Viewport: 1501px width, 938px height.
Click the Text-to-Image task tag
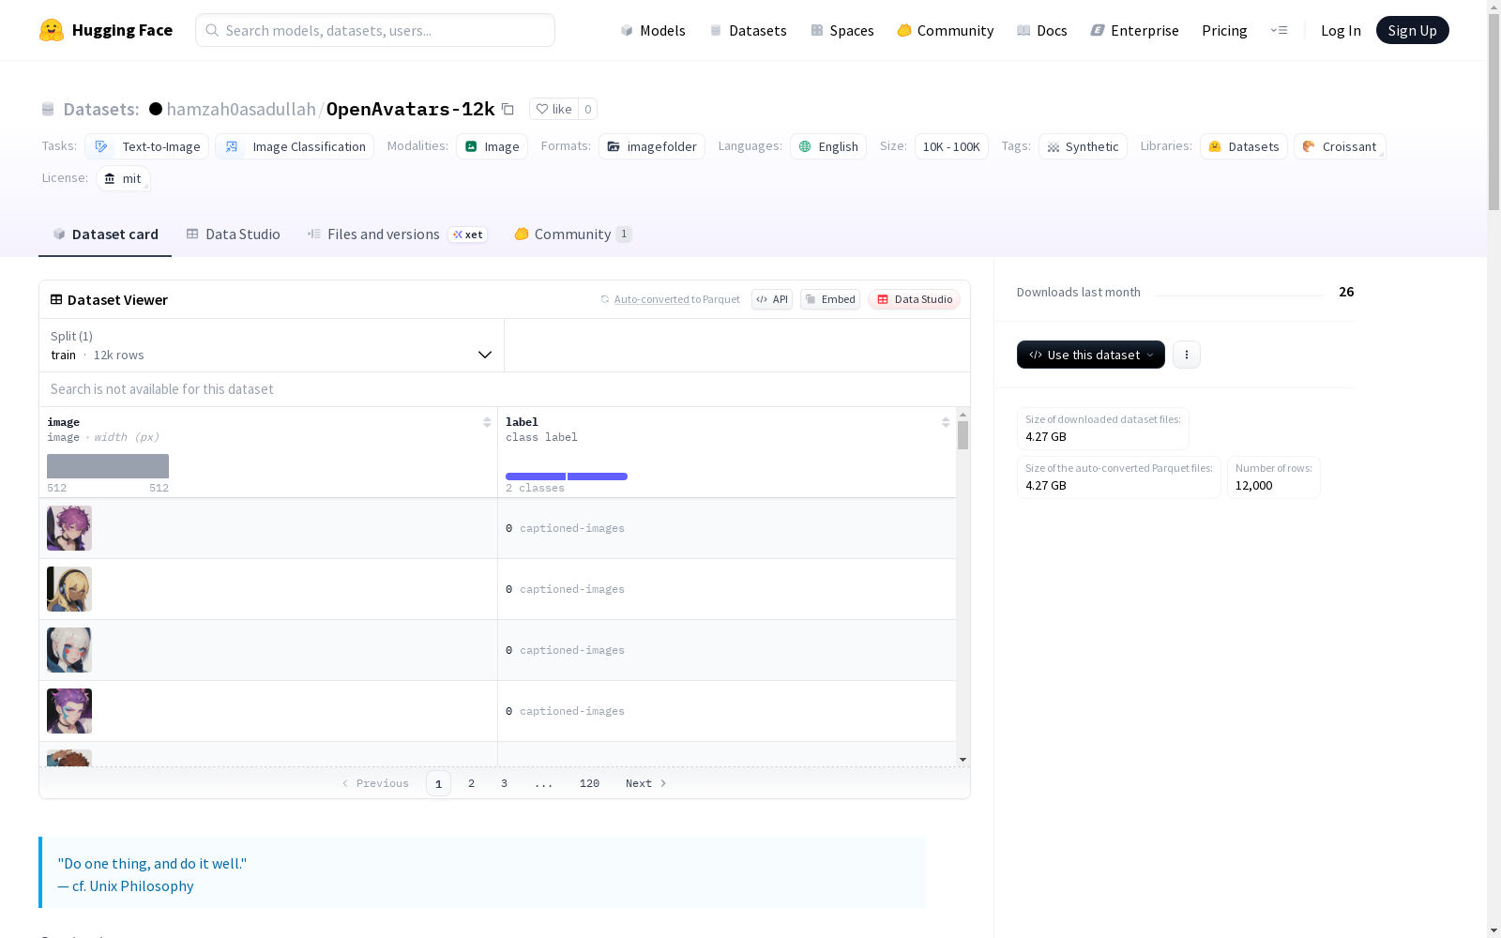[146, 146]
